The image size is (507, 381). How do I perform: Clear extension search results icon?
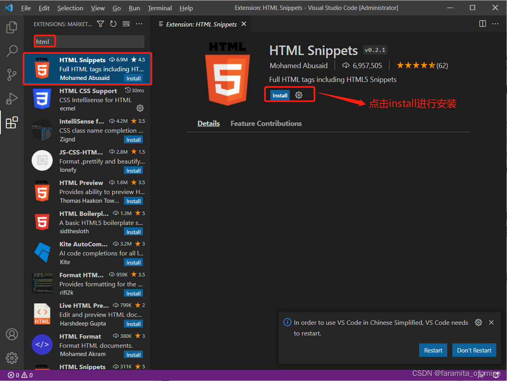(x=126, y=24)
